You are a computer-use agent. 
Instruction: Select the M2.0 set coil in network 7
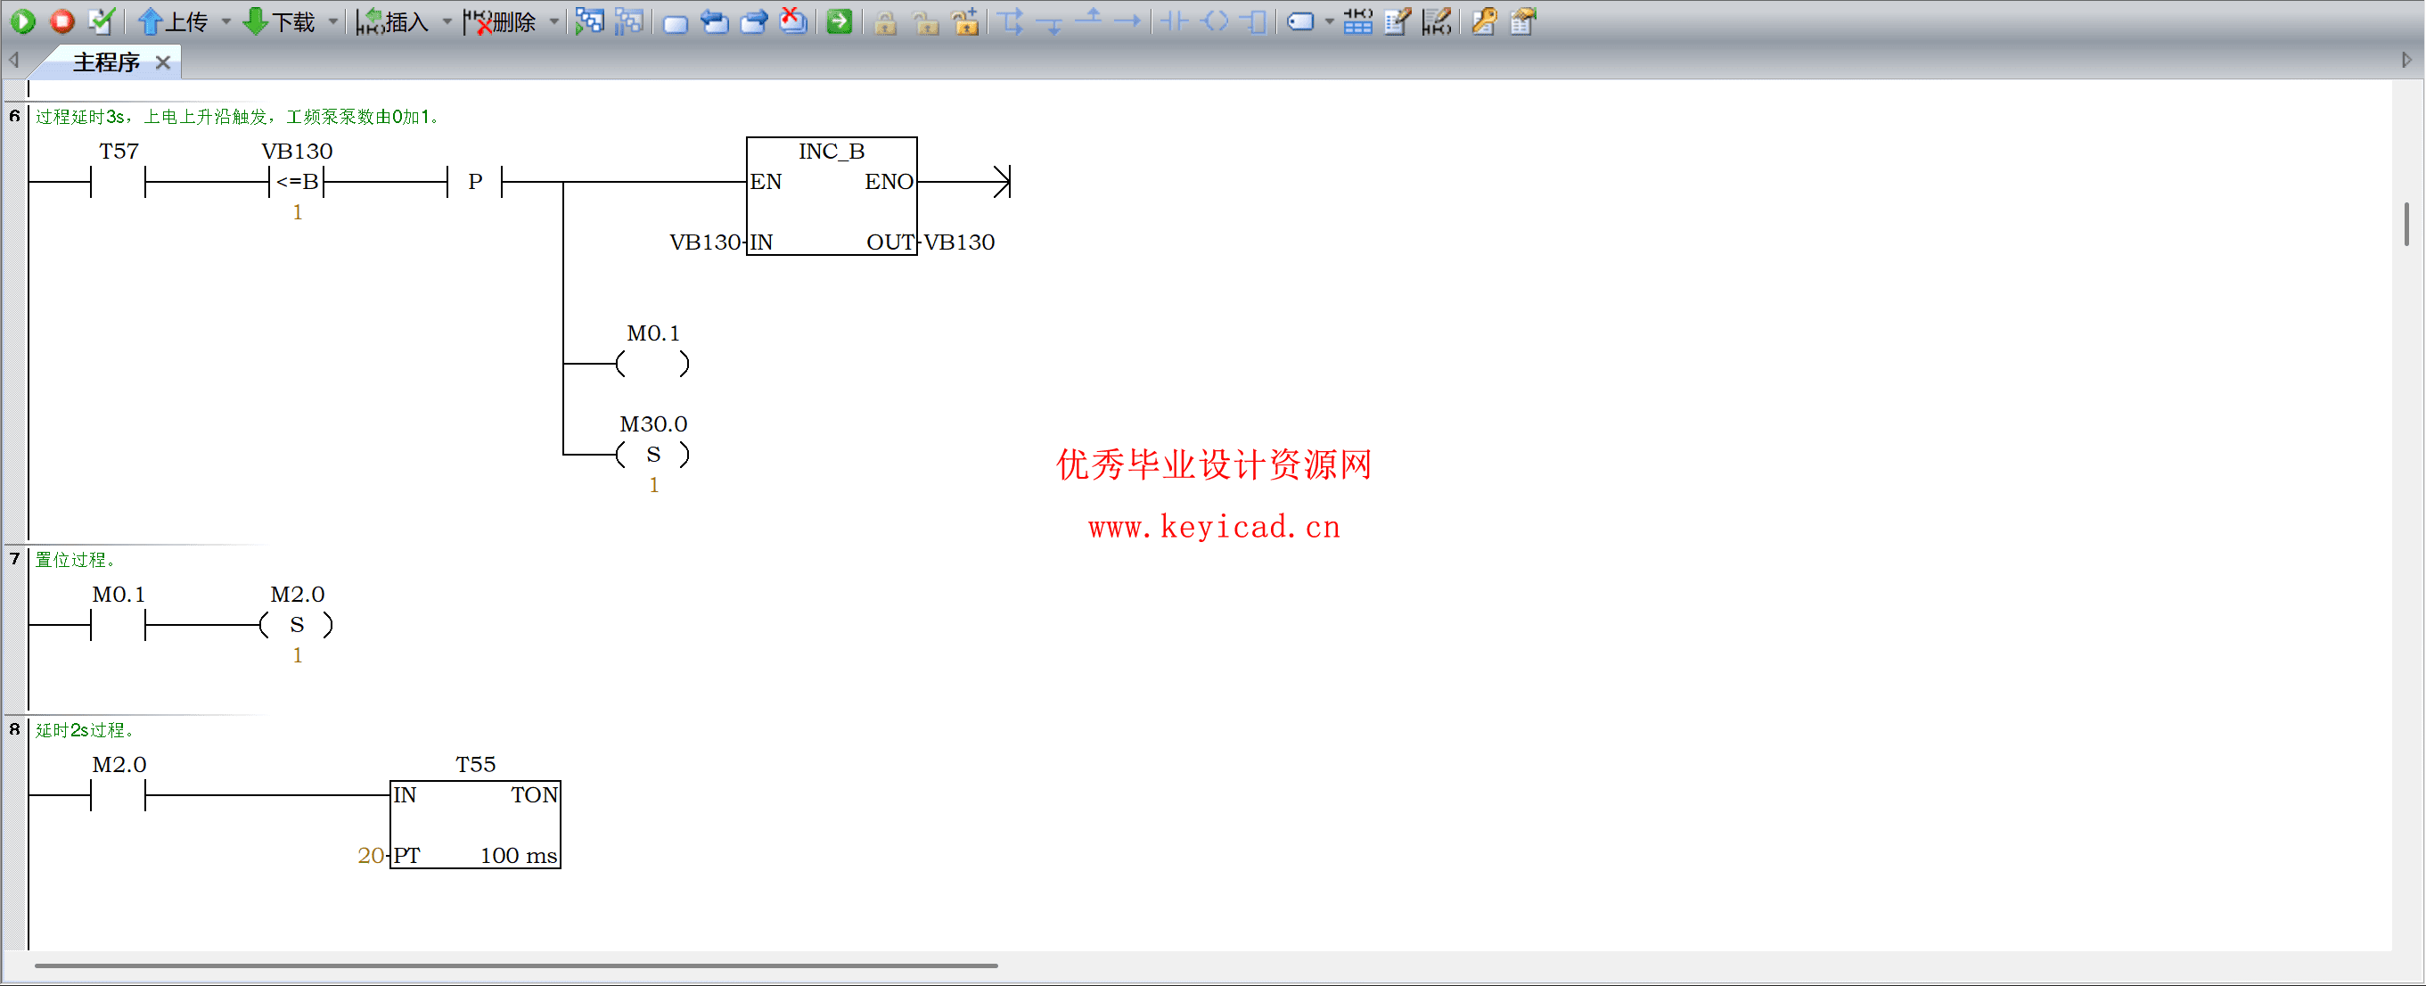coord(297,624)
